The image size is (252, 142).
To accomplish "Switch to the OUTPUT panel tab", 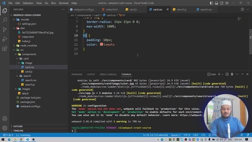I will [91, 75].
